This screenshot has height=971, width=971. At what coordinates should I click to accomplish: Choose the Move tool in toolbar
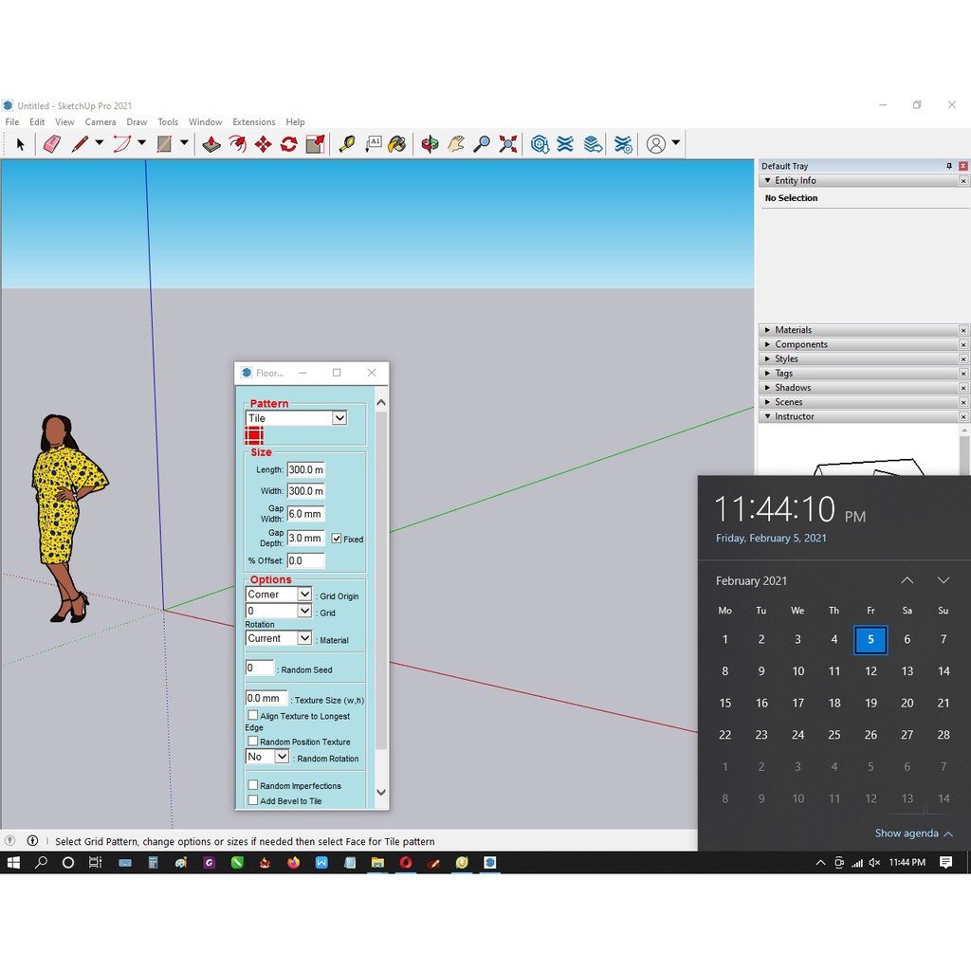[264, 144]
